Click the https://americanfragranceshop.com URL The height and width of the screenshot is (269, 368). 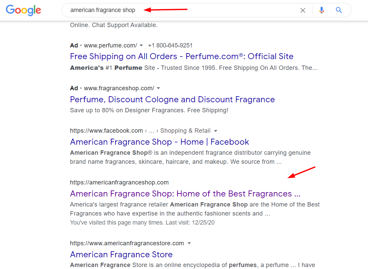coord(119,182)
